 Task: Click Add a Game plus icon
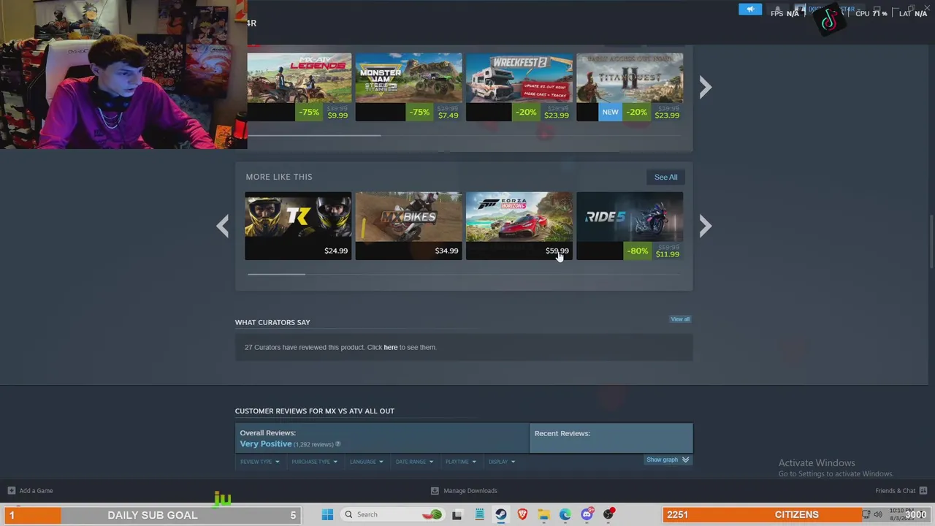(x=11, y=490)
